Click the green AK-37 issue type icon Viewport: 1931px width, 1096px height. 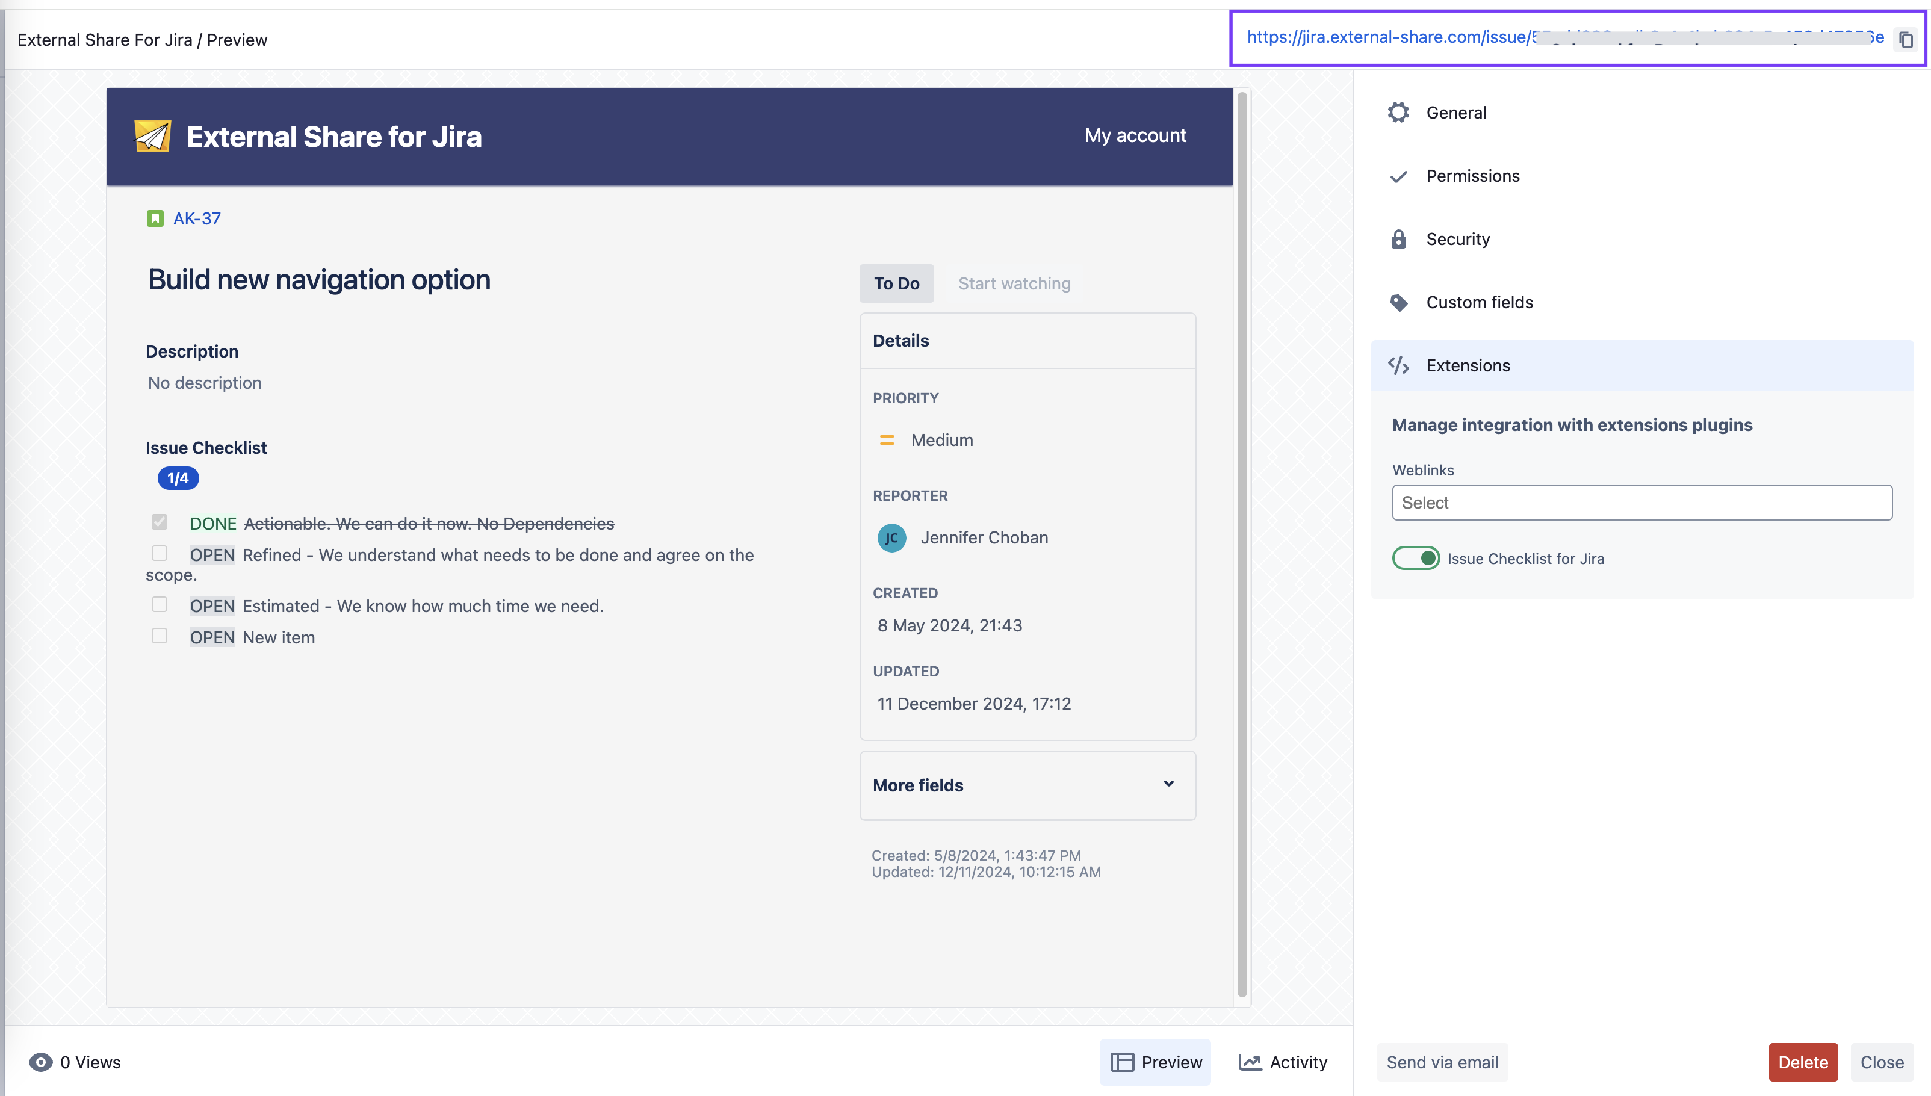[x=155, y=219]
